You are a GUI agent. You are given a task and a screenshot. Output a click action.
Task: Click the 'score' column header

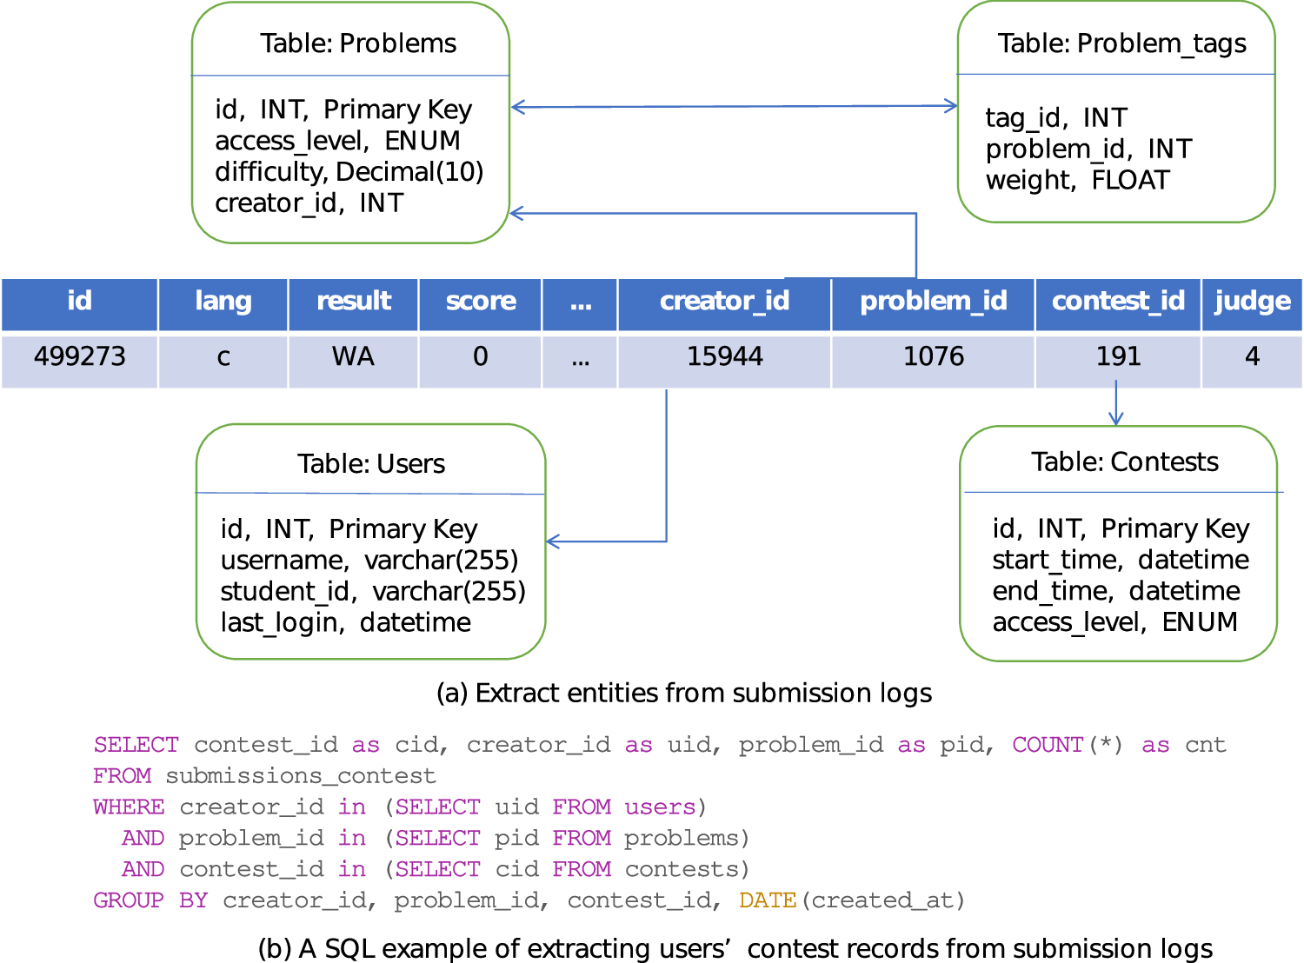(481, 304)
